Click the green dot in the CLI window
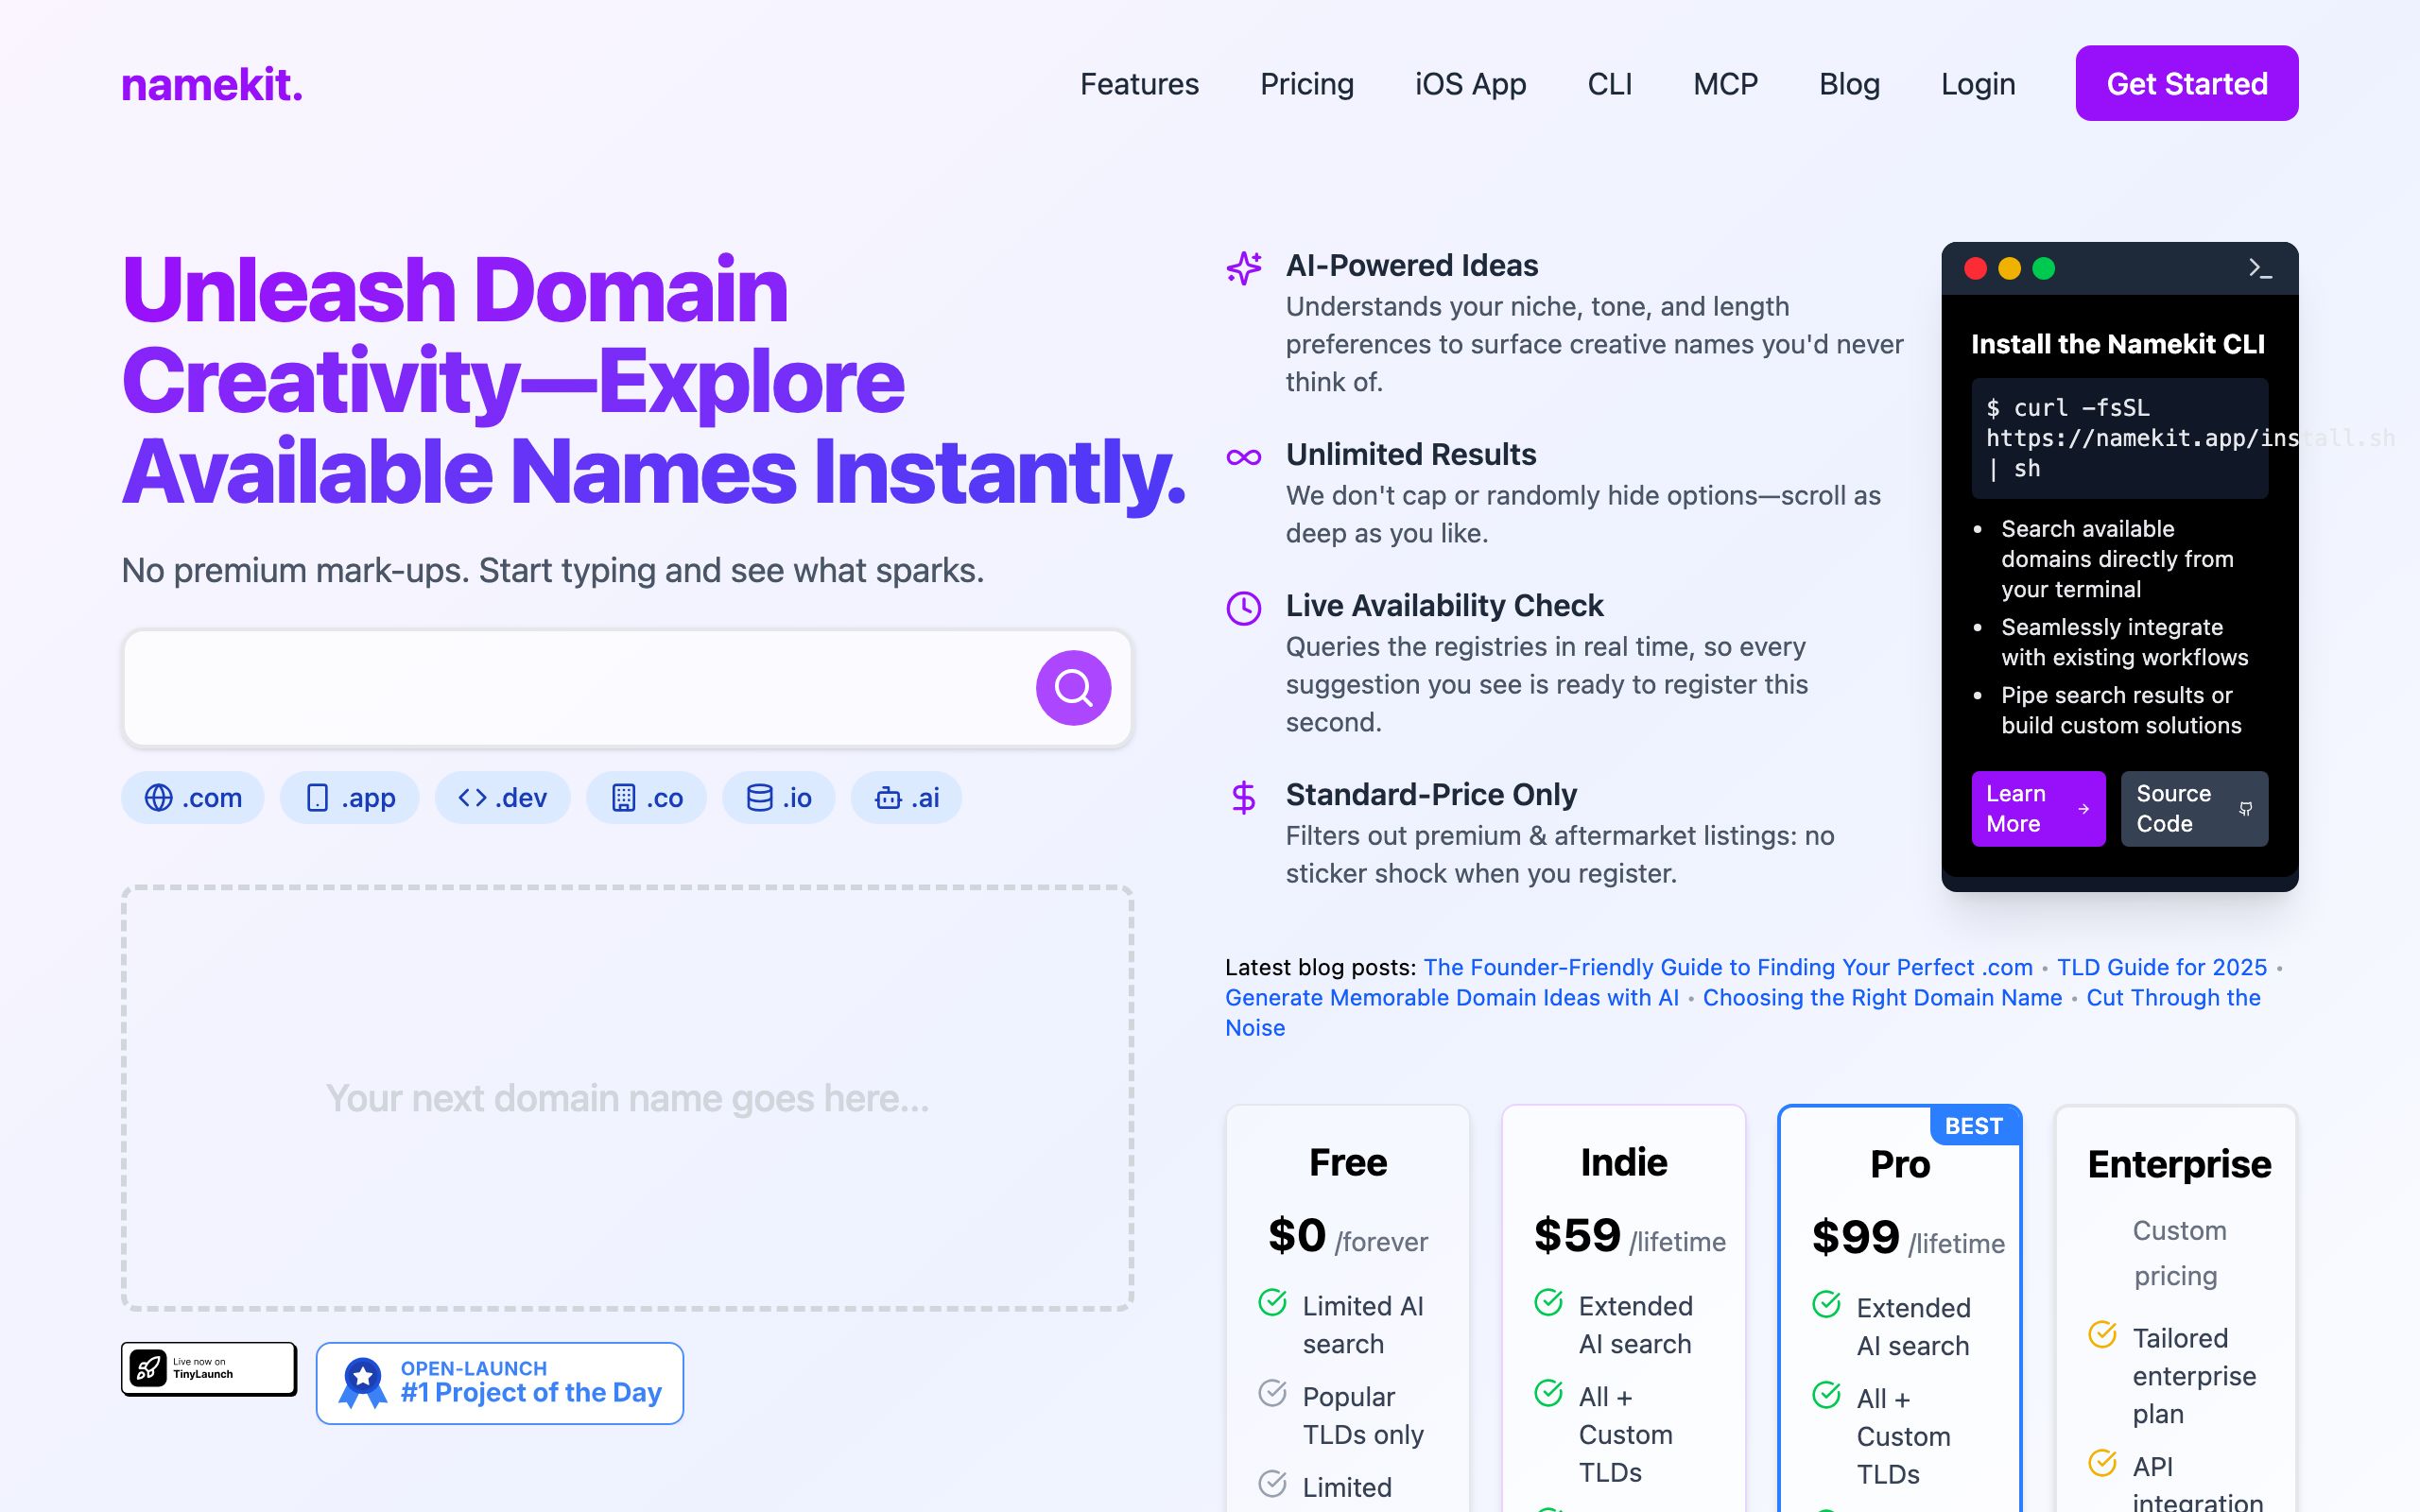This screenshot has width=2420, height=1512. tap(2043, 268)
